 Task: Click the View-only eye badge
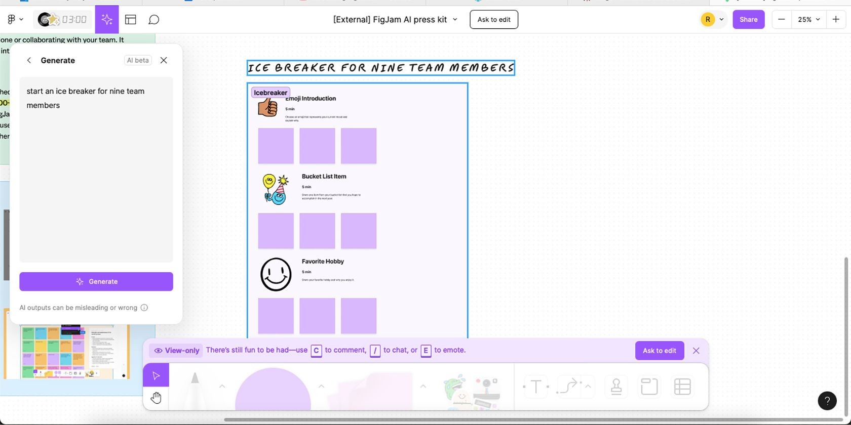[176, 351]
